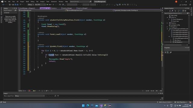
Task: Switch to the Form2.cs tab
Action: (54, 8)
